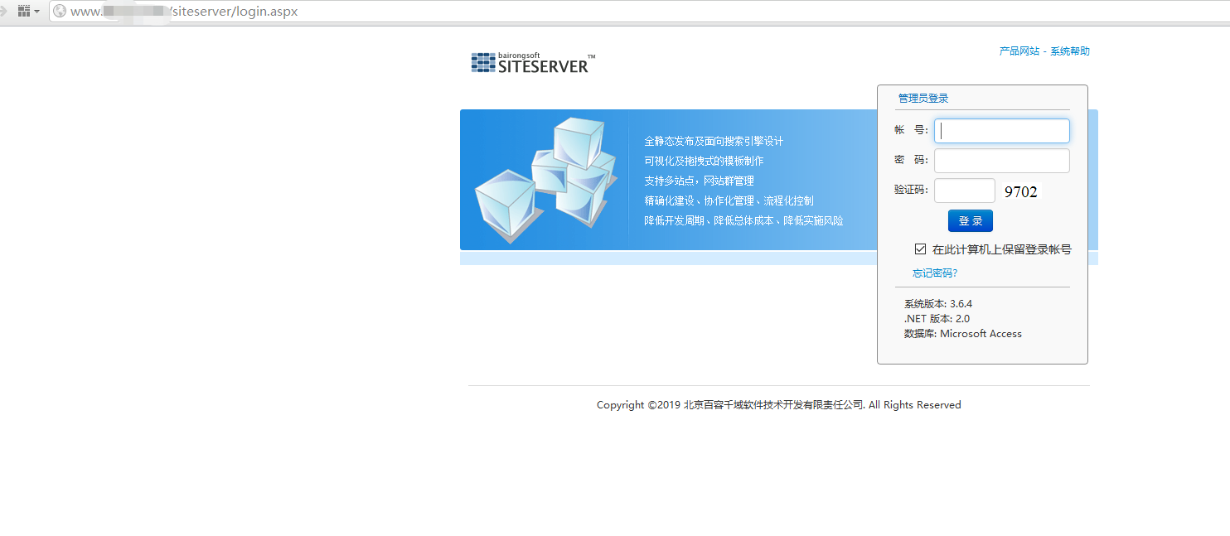Click the 数据库: Microsoft Access text
This screenshot has width=1230, height=536.
[963, 334]
